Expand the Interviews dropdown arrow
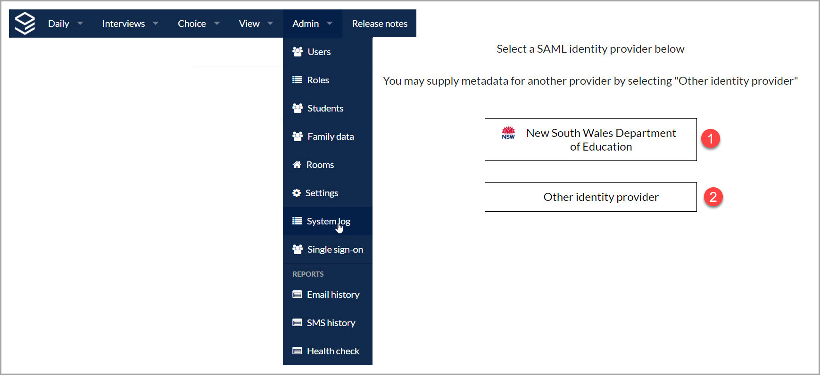 156,24
